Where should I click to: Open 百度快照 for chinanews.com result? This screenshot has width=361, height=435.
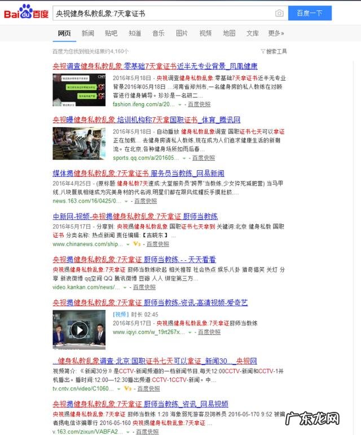(158, 244)
